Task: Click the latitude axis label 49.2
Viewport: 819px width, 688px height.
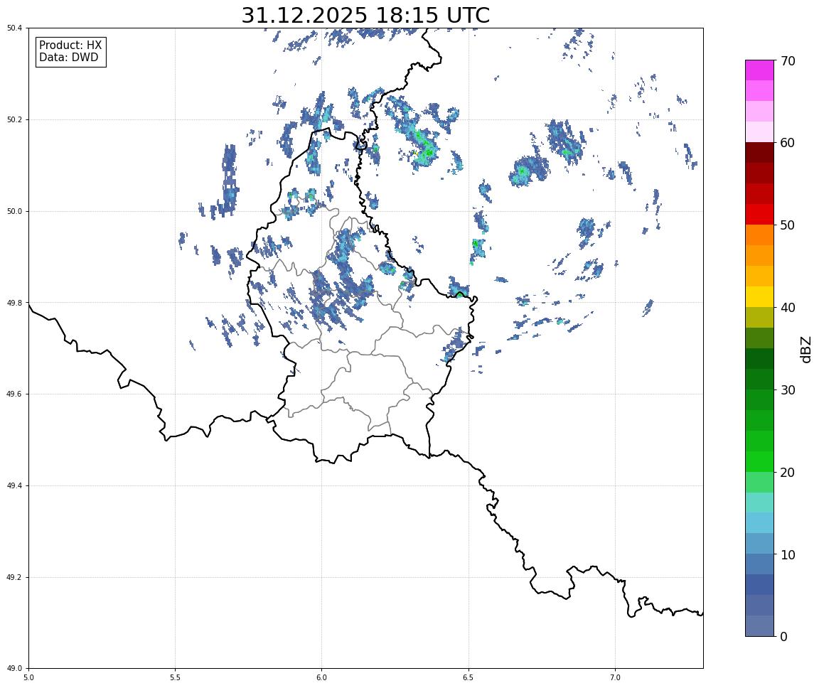Action: [14, 577]
